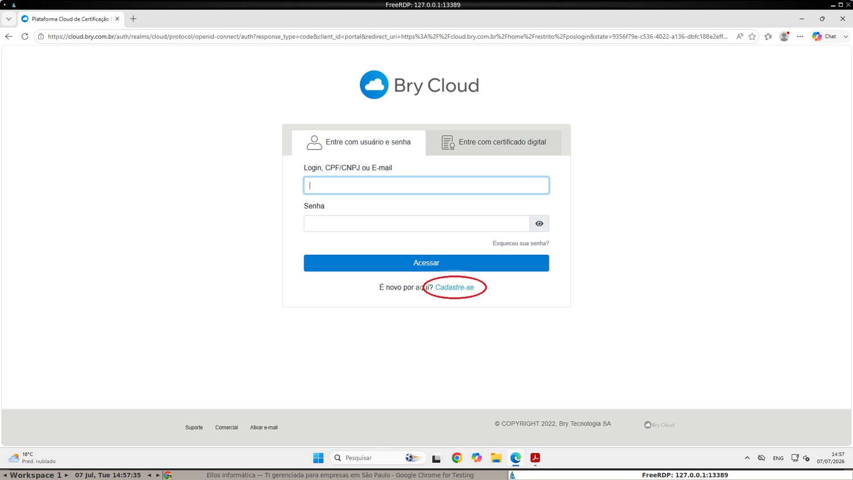Viewport: 853px width, 480px height.
Task: Switch to 'Entre com usuário e senha' tab
Action: (x=359, y=142)
